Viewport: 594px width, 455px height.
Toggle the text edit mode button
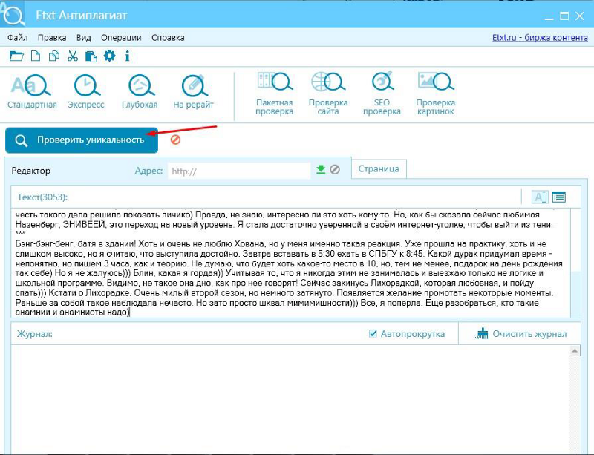click(x=540, y=197)
